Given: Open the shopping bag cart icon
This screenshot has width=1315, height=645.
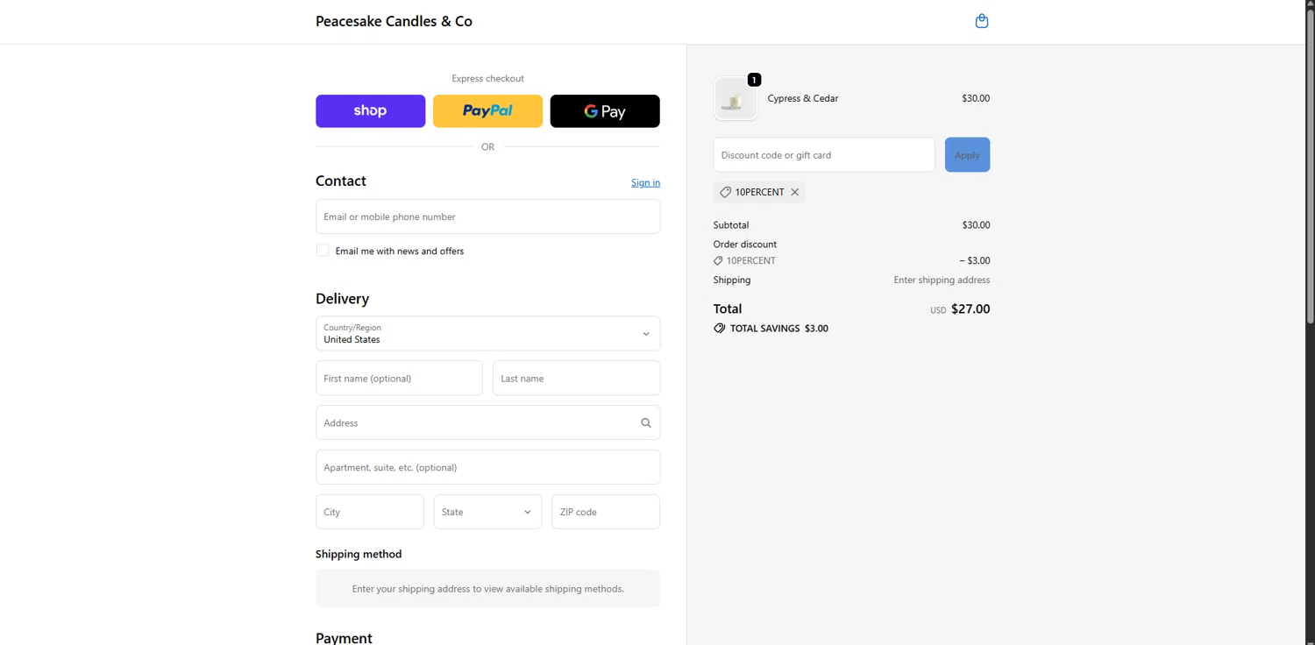Looking at the screenshot, I should (x=982, y=21).
